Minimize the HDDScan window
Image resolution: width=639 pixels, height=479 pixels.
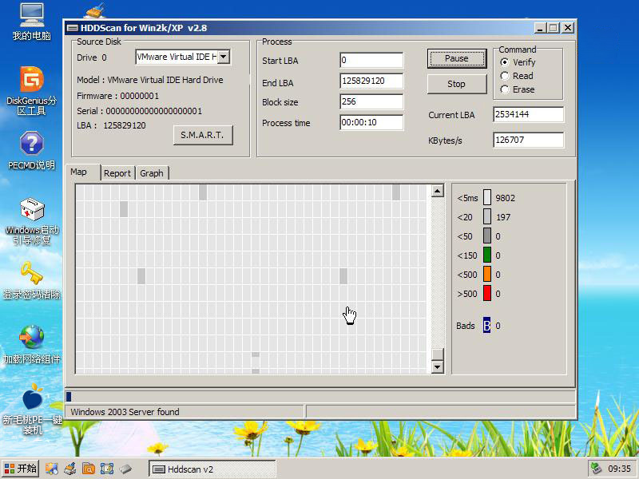click(540, 28)
